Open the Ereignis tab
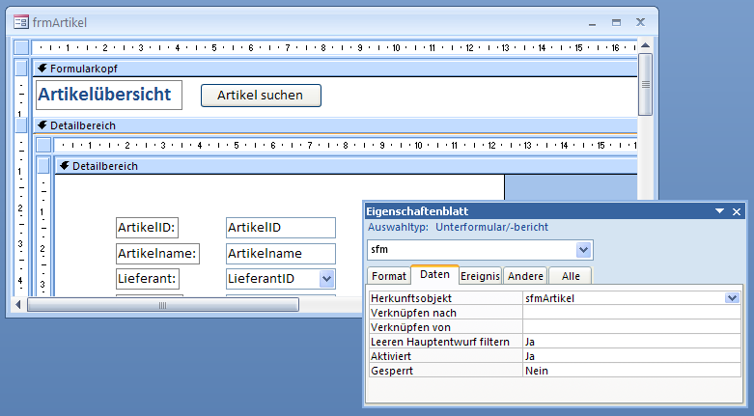754x416 pixels. 480,276
